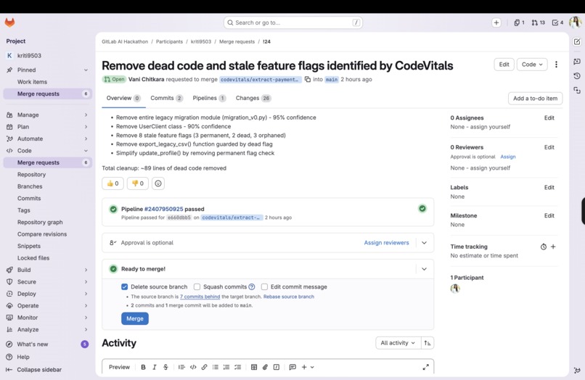Expand the Build sidebar menu
The width and height of the screenshot is (585, 380).
pyautogui.click(x=47, y=270)
